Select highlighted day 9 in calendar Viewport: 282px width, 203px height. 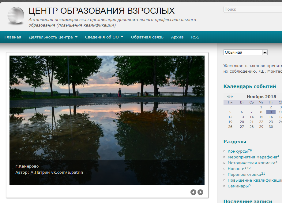click(x=271, y=112)
